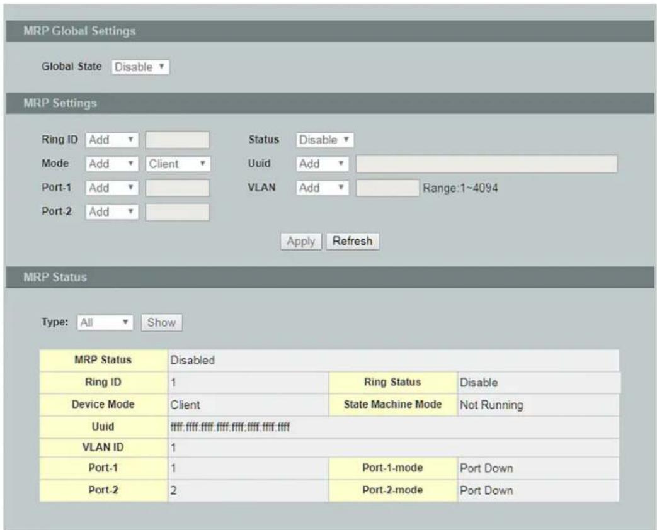Click the 'Global State' label

[72, 67]
